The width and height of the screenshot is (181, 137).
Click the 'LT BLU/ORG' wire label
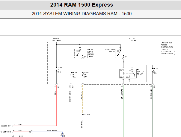122,94
